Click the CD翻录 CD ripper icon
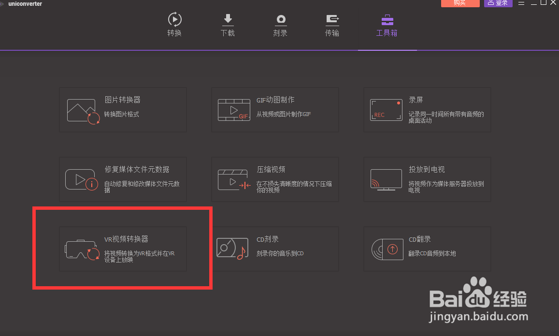 point(387,249)
